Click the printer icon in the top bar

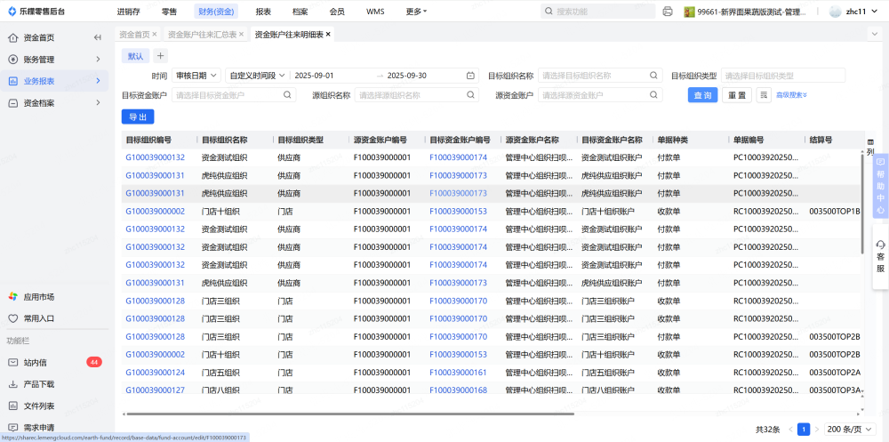[x=668, y=12]
